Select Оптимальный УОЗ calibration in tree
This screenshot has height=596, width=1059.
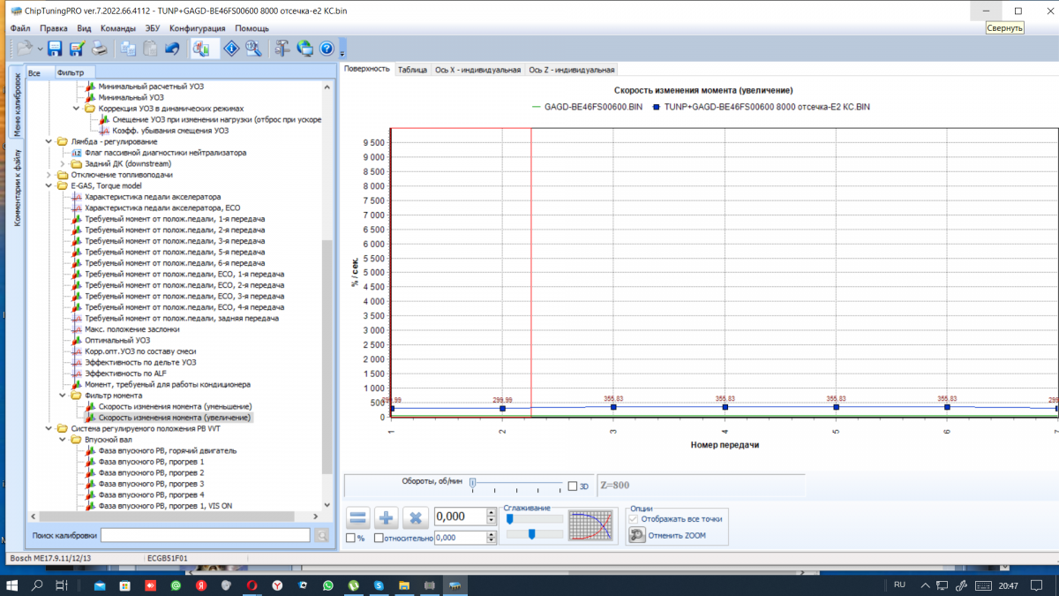point(116,340)
